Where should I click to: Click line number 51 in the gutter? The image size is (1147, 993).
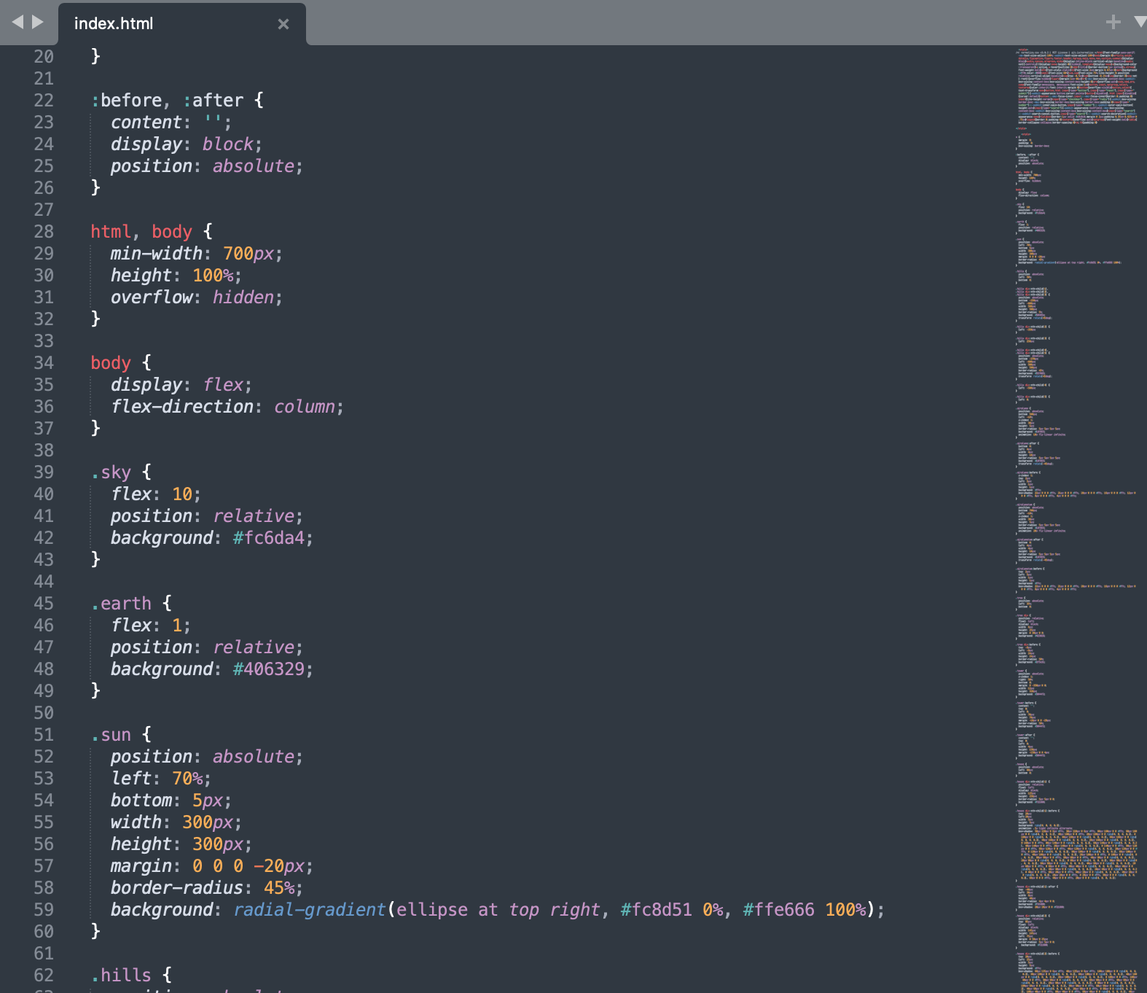tap(44, 735)
